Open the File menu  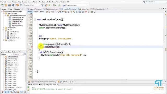pyautogui.click(x=2, y=2)
